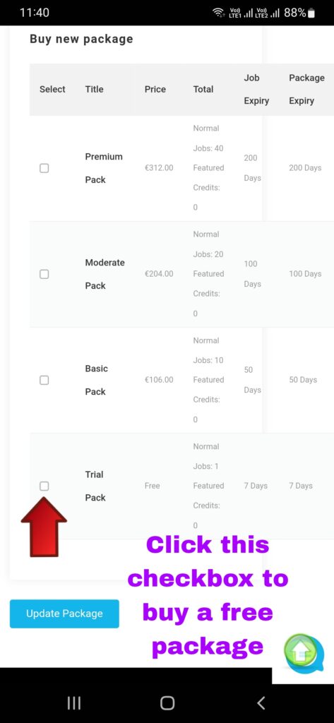The height and width of the screenshot is (723, 334).
Task: Enable the free Trial Pack checkbox
Action: click(44, 486)
